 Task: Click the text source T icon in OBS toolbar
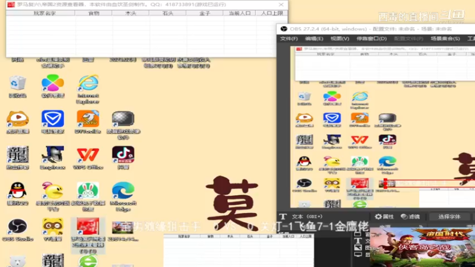[x=283, y=217]
